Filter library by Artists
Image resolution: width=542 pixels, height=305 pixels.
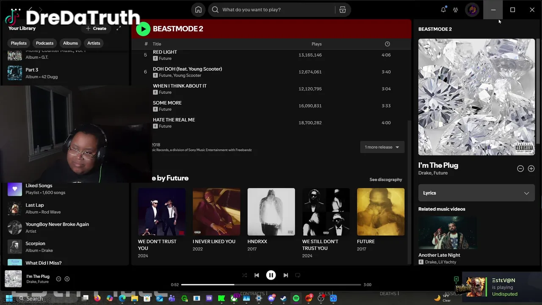click(x=94, y=43)
